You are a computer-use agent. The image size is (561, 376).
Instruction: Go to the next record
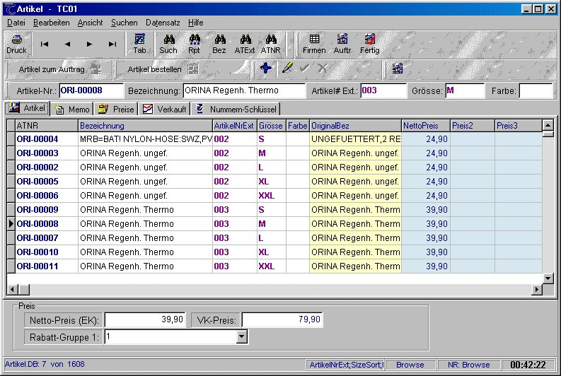point(90,44)
